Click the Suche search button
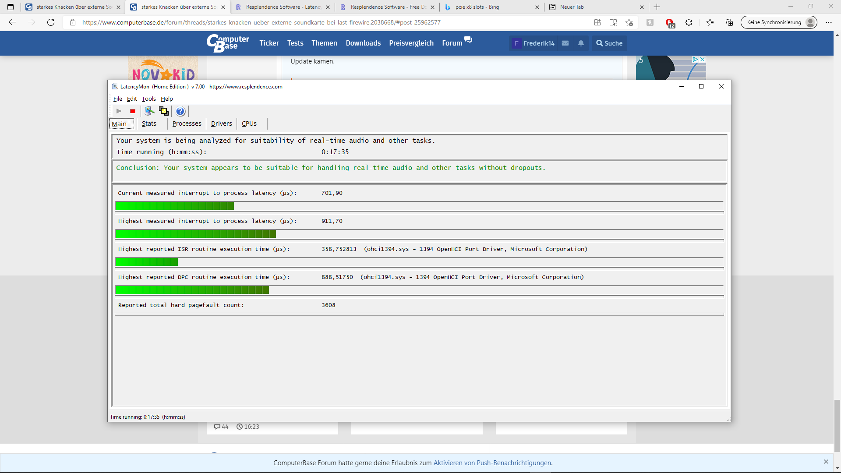Viewport: 841px width, 473px height. click(x=609, y=43)
